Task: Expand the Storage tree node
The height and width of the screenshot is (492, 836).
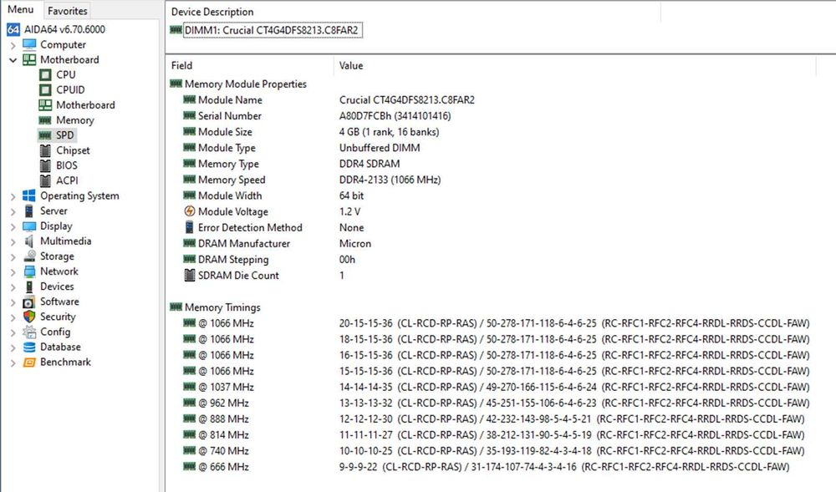Action: pyautogui.click(x=13, y=256)
